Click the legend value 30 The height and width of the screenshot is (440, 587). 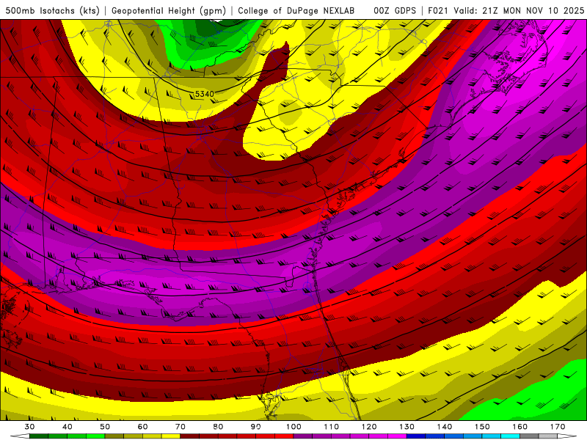coord(29,427)
